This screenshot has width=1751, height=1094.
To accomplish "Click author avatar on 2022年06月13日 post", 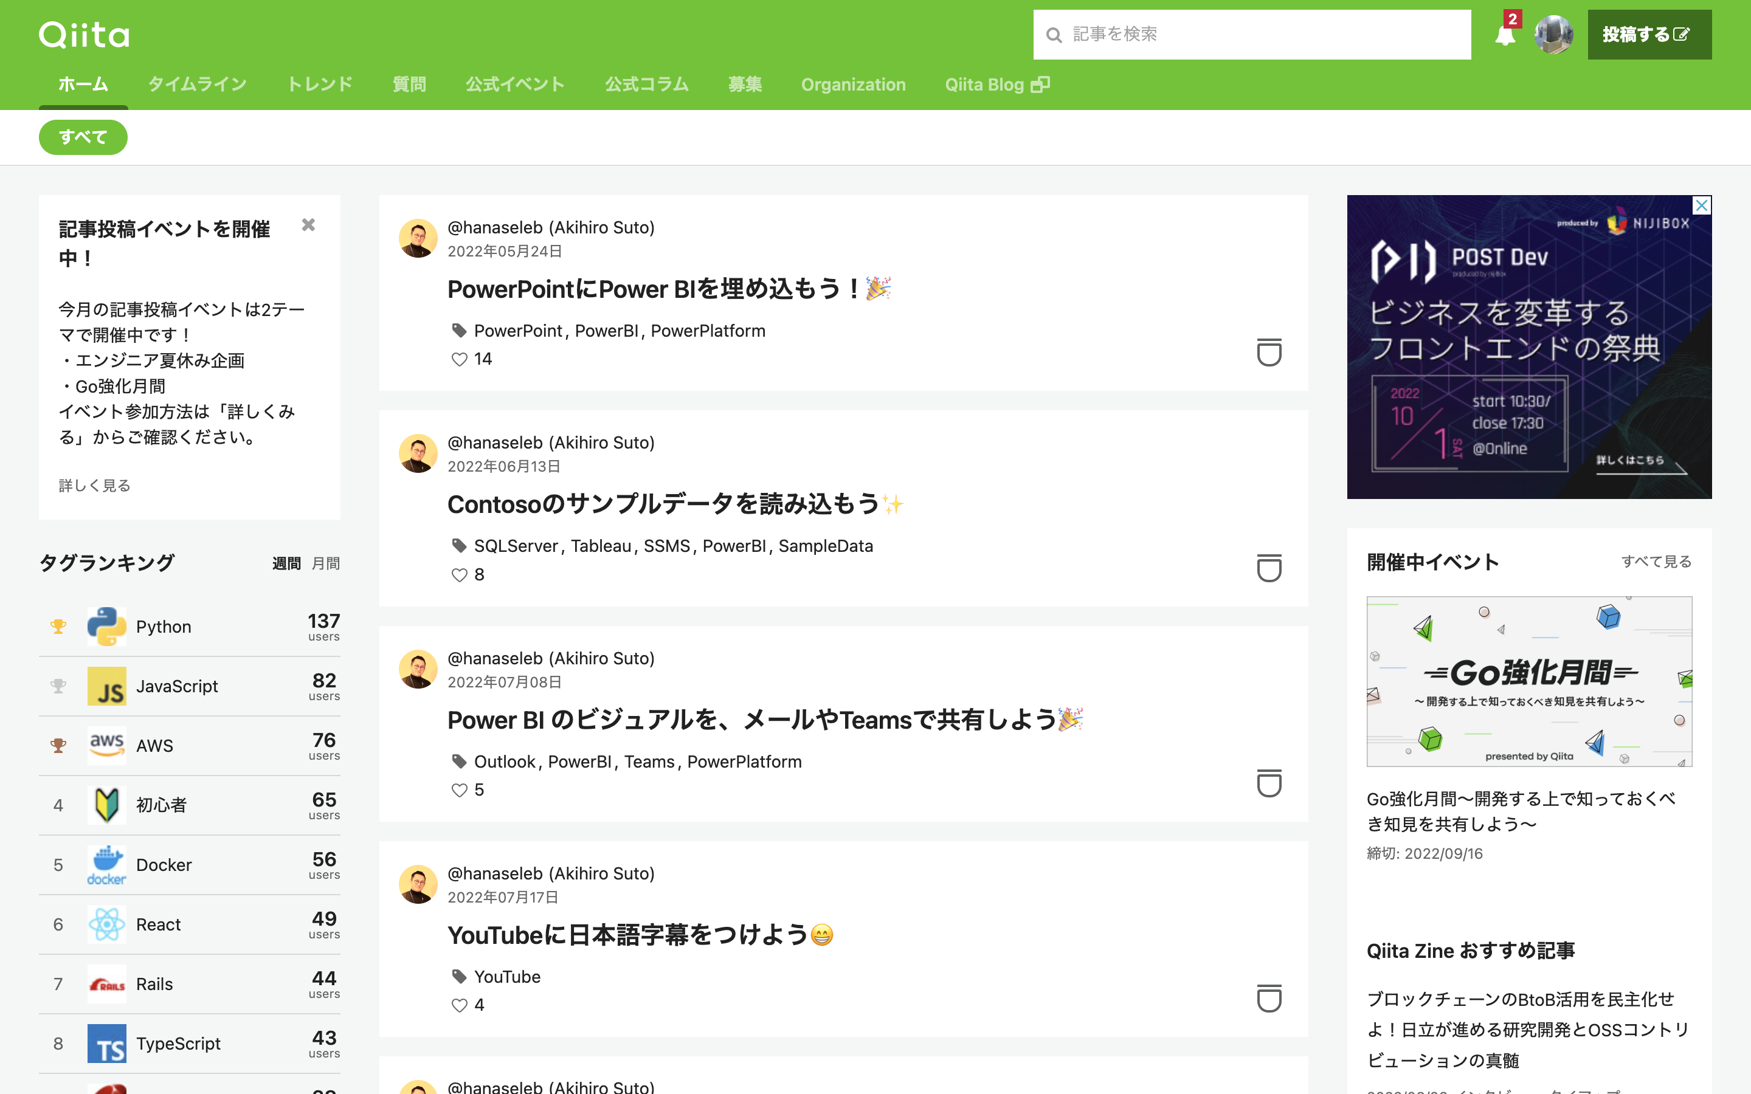I will click(x=418, y=453).
